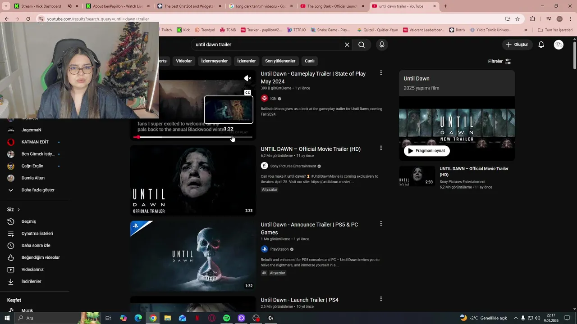Reload the page with Chrome refresh
Image resolution: width=577 pixels, height=324 pixels.
pyautogui.click(x=28, y=19)
